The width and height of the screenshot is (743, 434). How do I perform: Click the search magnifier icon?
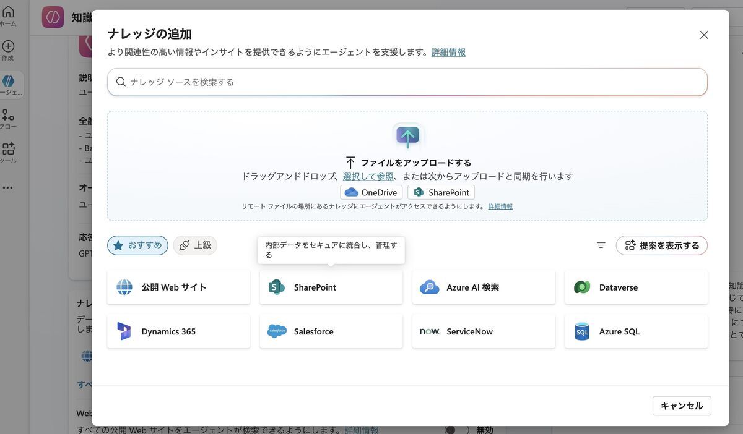(x=121, y=82)
